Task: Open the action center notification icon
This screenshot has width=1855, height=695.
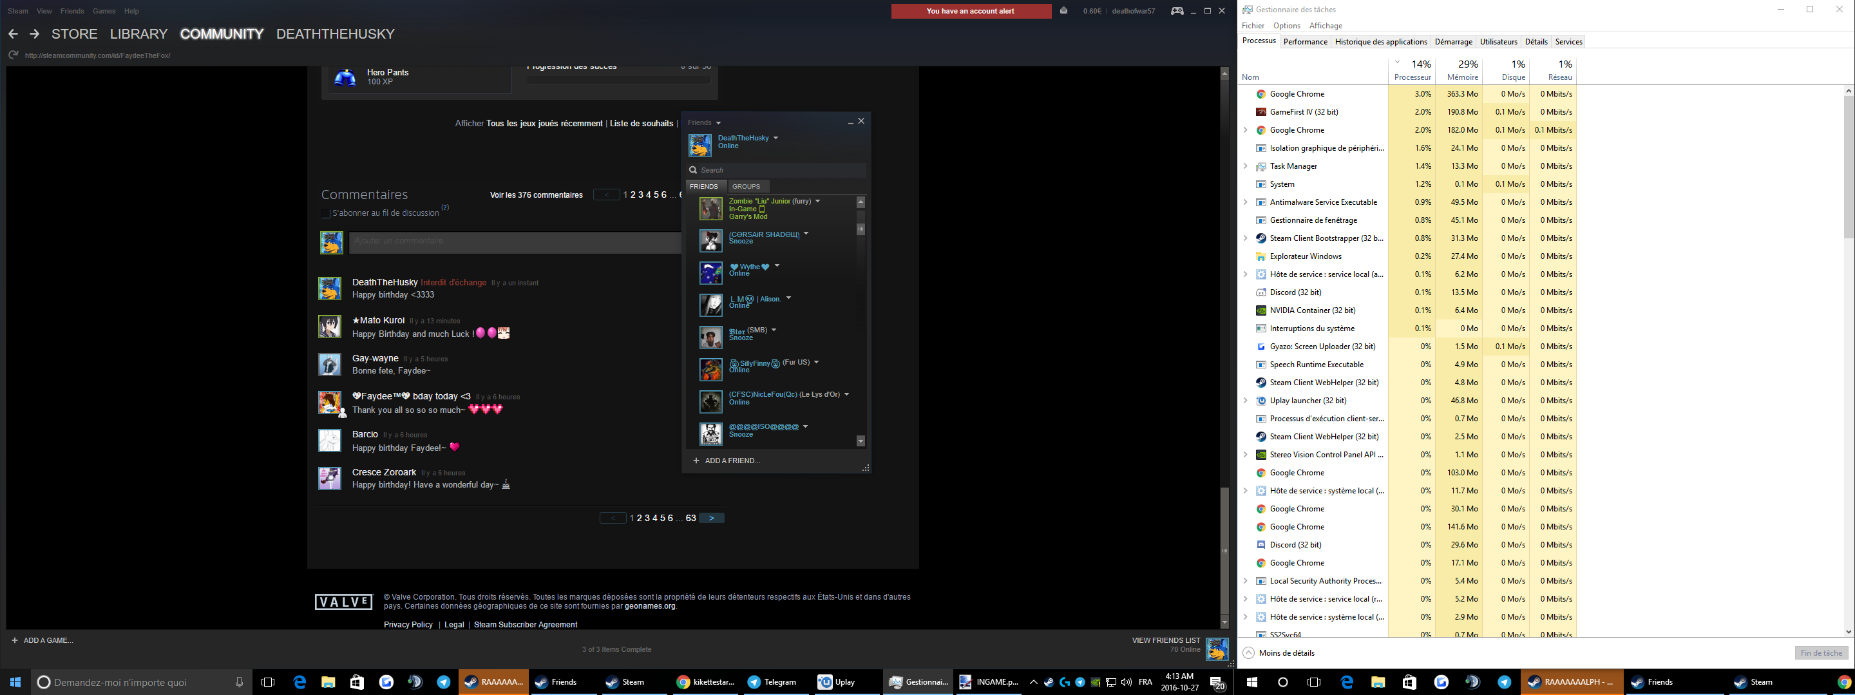Action: coord(1218,683)
